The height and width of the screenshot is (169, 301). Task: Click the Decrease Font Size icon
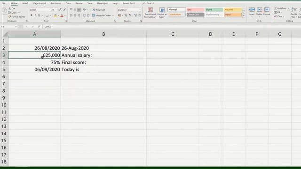point(64,10)
